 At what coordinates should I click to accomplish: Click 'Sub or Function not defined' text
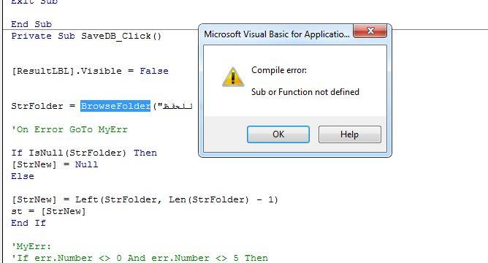[305, 92]
